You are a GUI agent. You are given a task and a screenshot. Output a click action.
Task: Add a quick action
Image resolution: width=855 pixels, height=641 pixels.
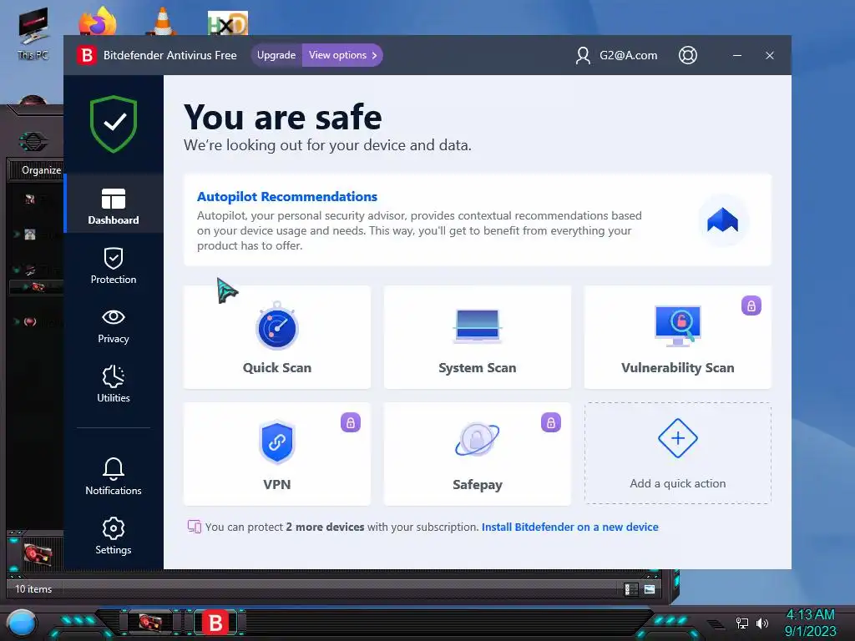pos(677,453)
